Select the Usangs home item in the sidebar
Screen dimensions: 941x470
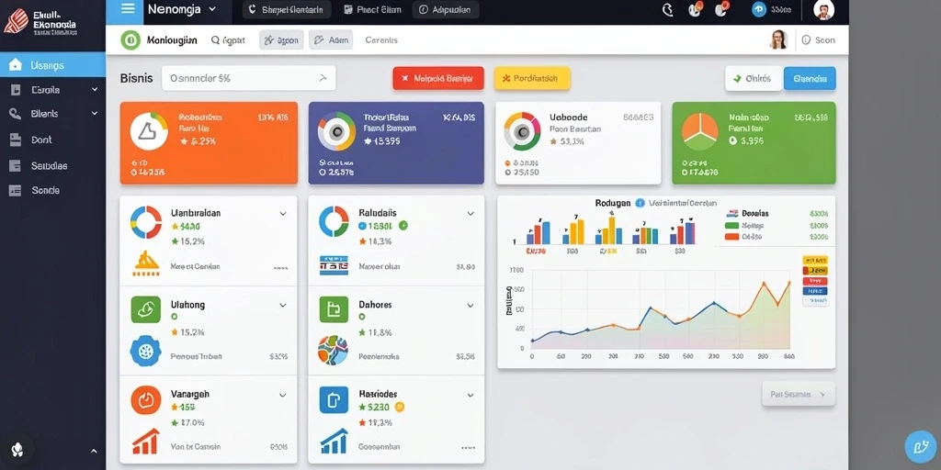pos(52,65)
